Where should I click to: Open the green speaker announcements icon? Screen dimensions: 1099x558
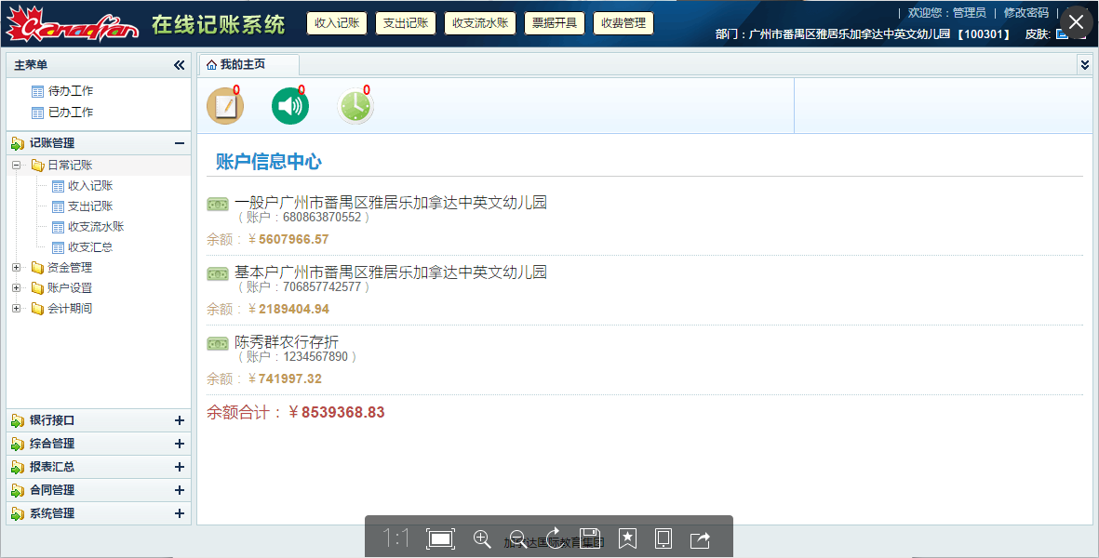click(289, 106)
